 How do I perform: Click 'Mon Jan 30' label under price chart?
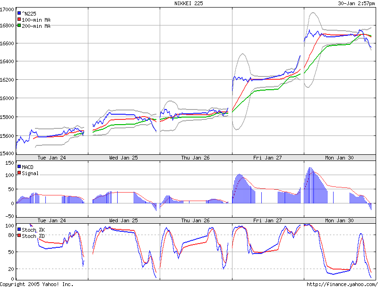point(339,158)
